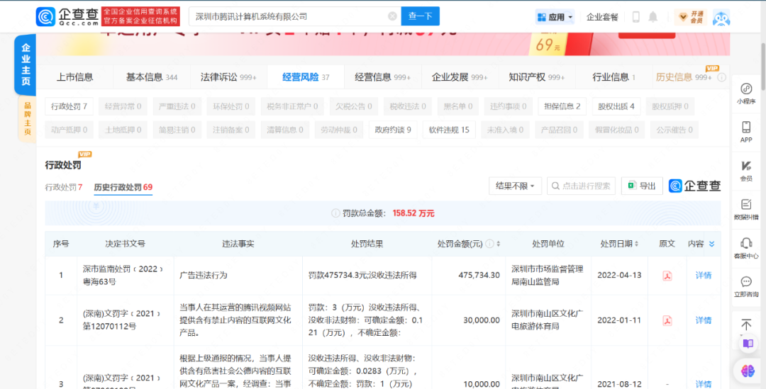Screen dimensions: 766x389
Task: Open 详情 for the 2022-01-11 penalty
Action: 703,321
